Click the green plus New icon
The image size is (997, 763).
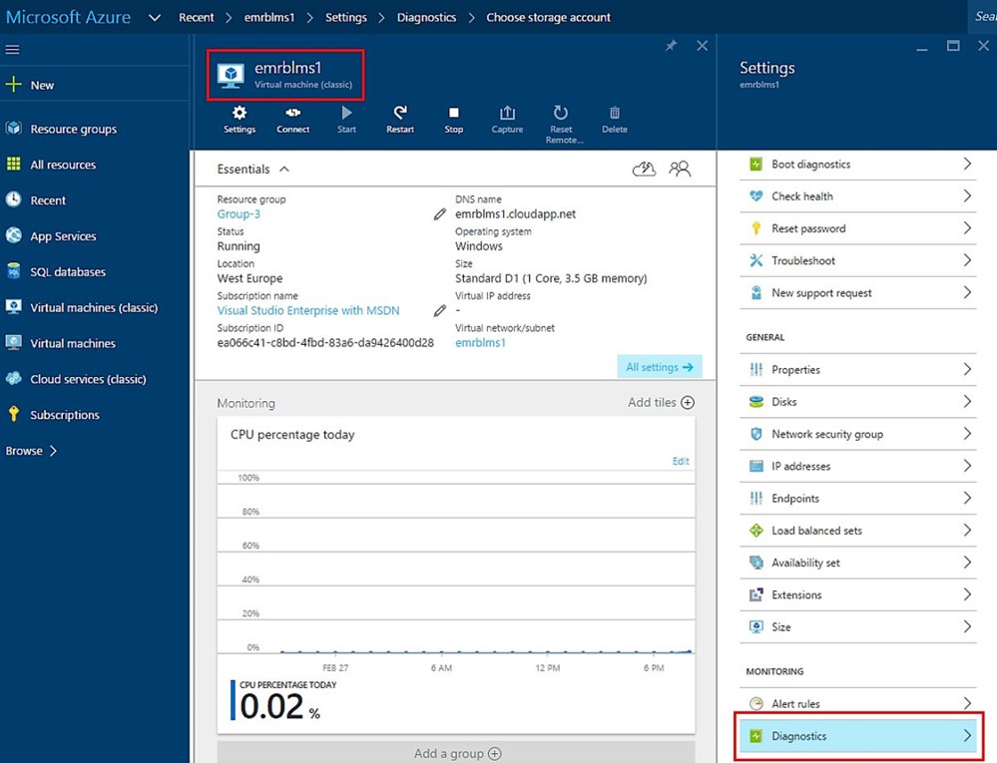[13, 85]
